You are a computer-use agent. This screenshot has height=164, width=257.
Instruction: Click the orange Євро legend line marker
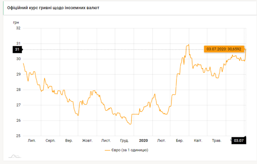point(108,150)
